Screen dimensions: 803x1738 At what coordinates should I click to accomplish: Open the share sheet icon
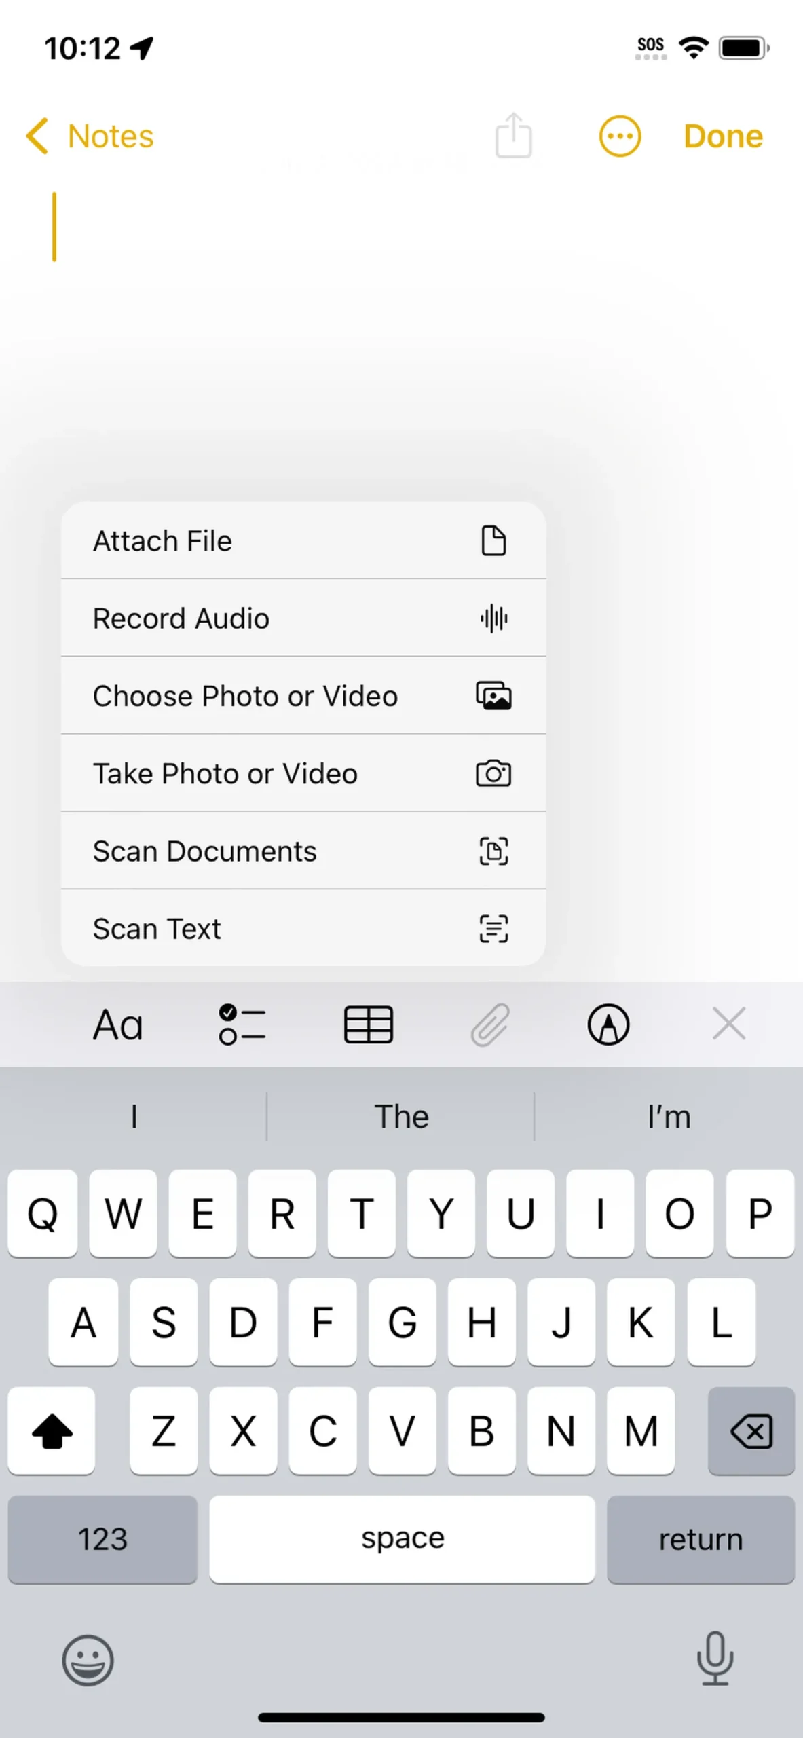tap(513, 135)
